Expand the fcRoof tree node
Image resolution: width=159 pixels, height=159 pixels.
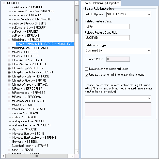click(9, 89)
